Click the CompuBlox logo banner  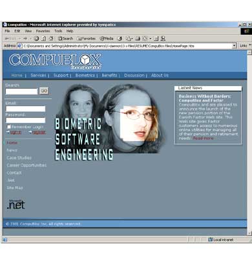pos(55,61)
